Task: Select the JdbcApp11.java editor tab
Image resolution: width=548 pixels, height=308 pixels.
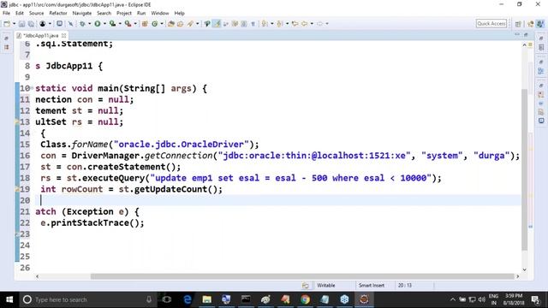Action: click(x=40, y=36)
